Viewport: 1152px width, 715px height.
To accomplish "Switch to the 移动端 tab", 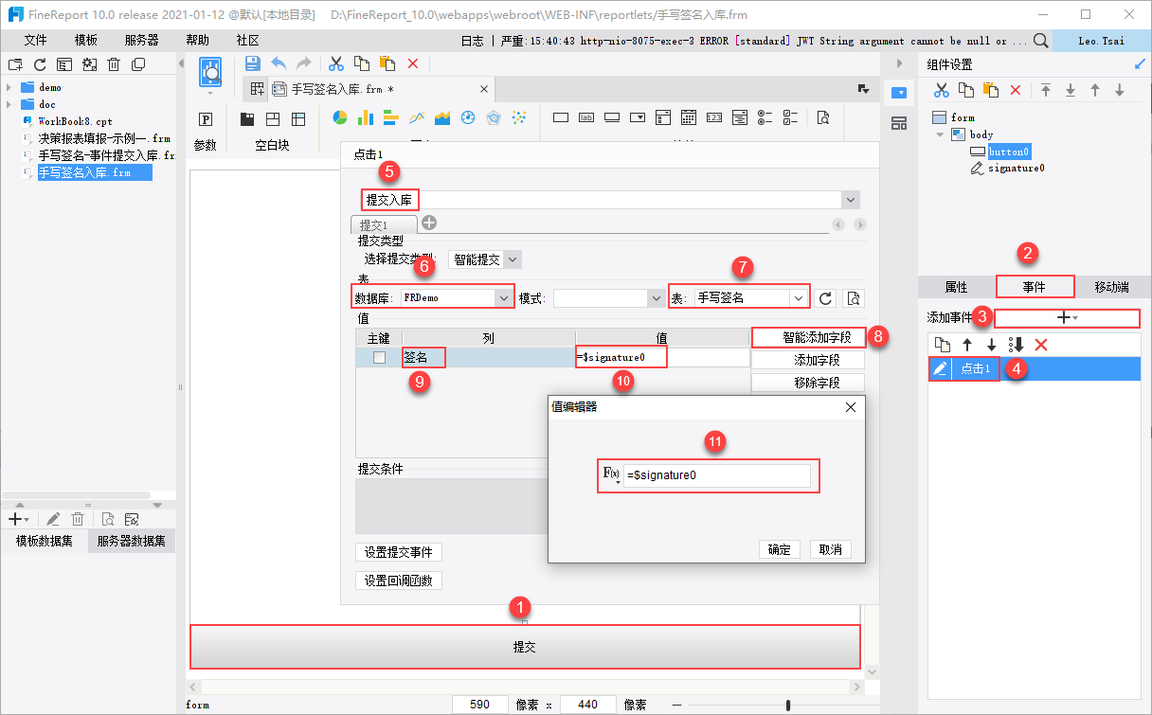I will pos(1111,287).
